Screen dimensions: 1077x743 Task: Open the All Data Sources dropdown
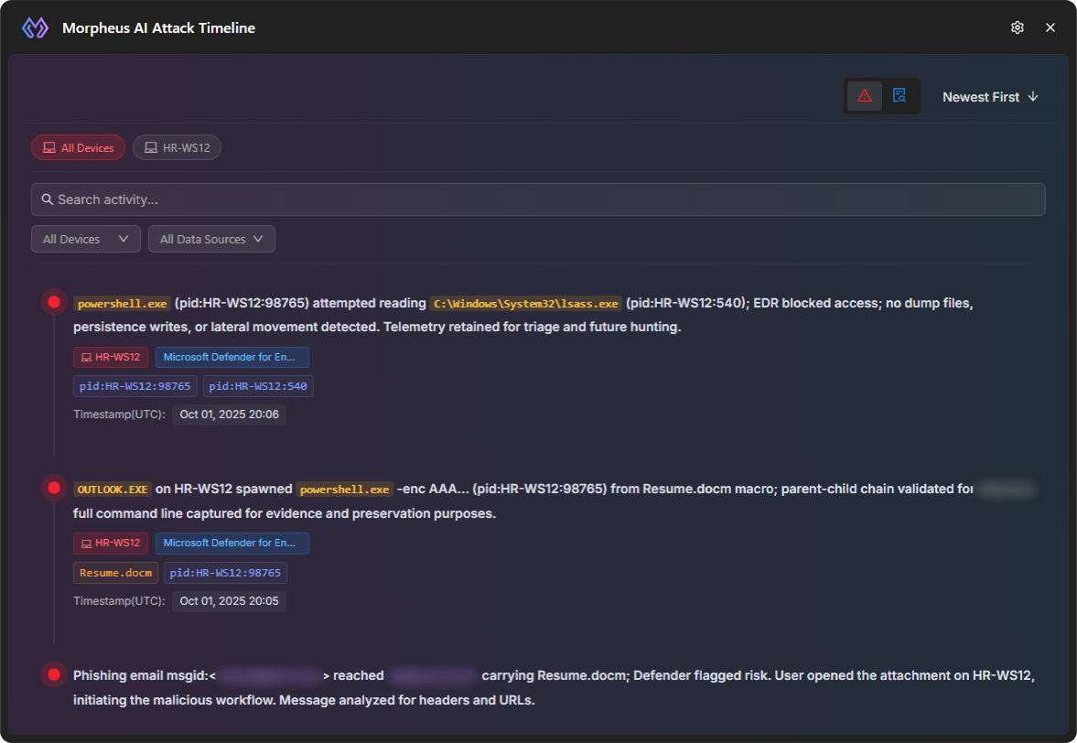tap(211, 239)
